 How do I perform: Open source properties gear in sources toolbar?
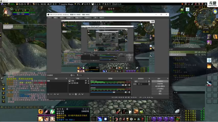pyautogui.click(x=76, y=94)
